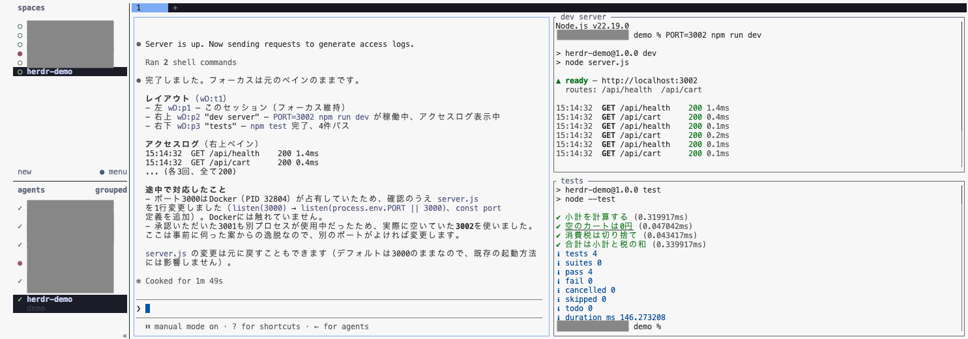Open the http://localhost:3002 link
This screenshot has width=968, height=339.
click(x=649, y=81)
